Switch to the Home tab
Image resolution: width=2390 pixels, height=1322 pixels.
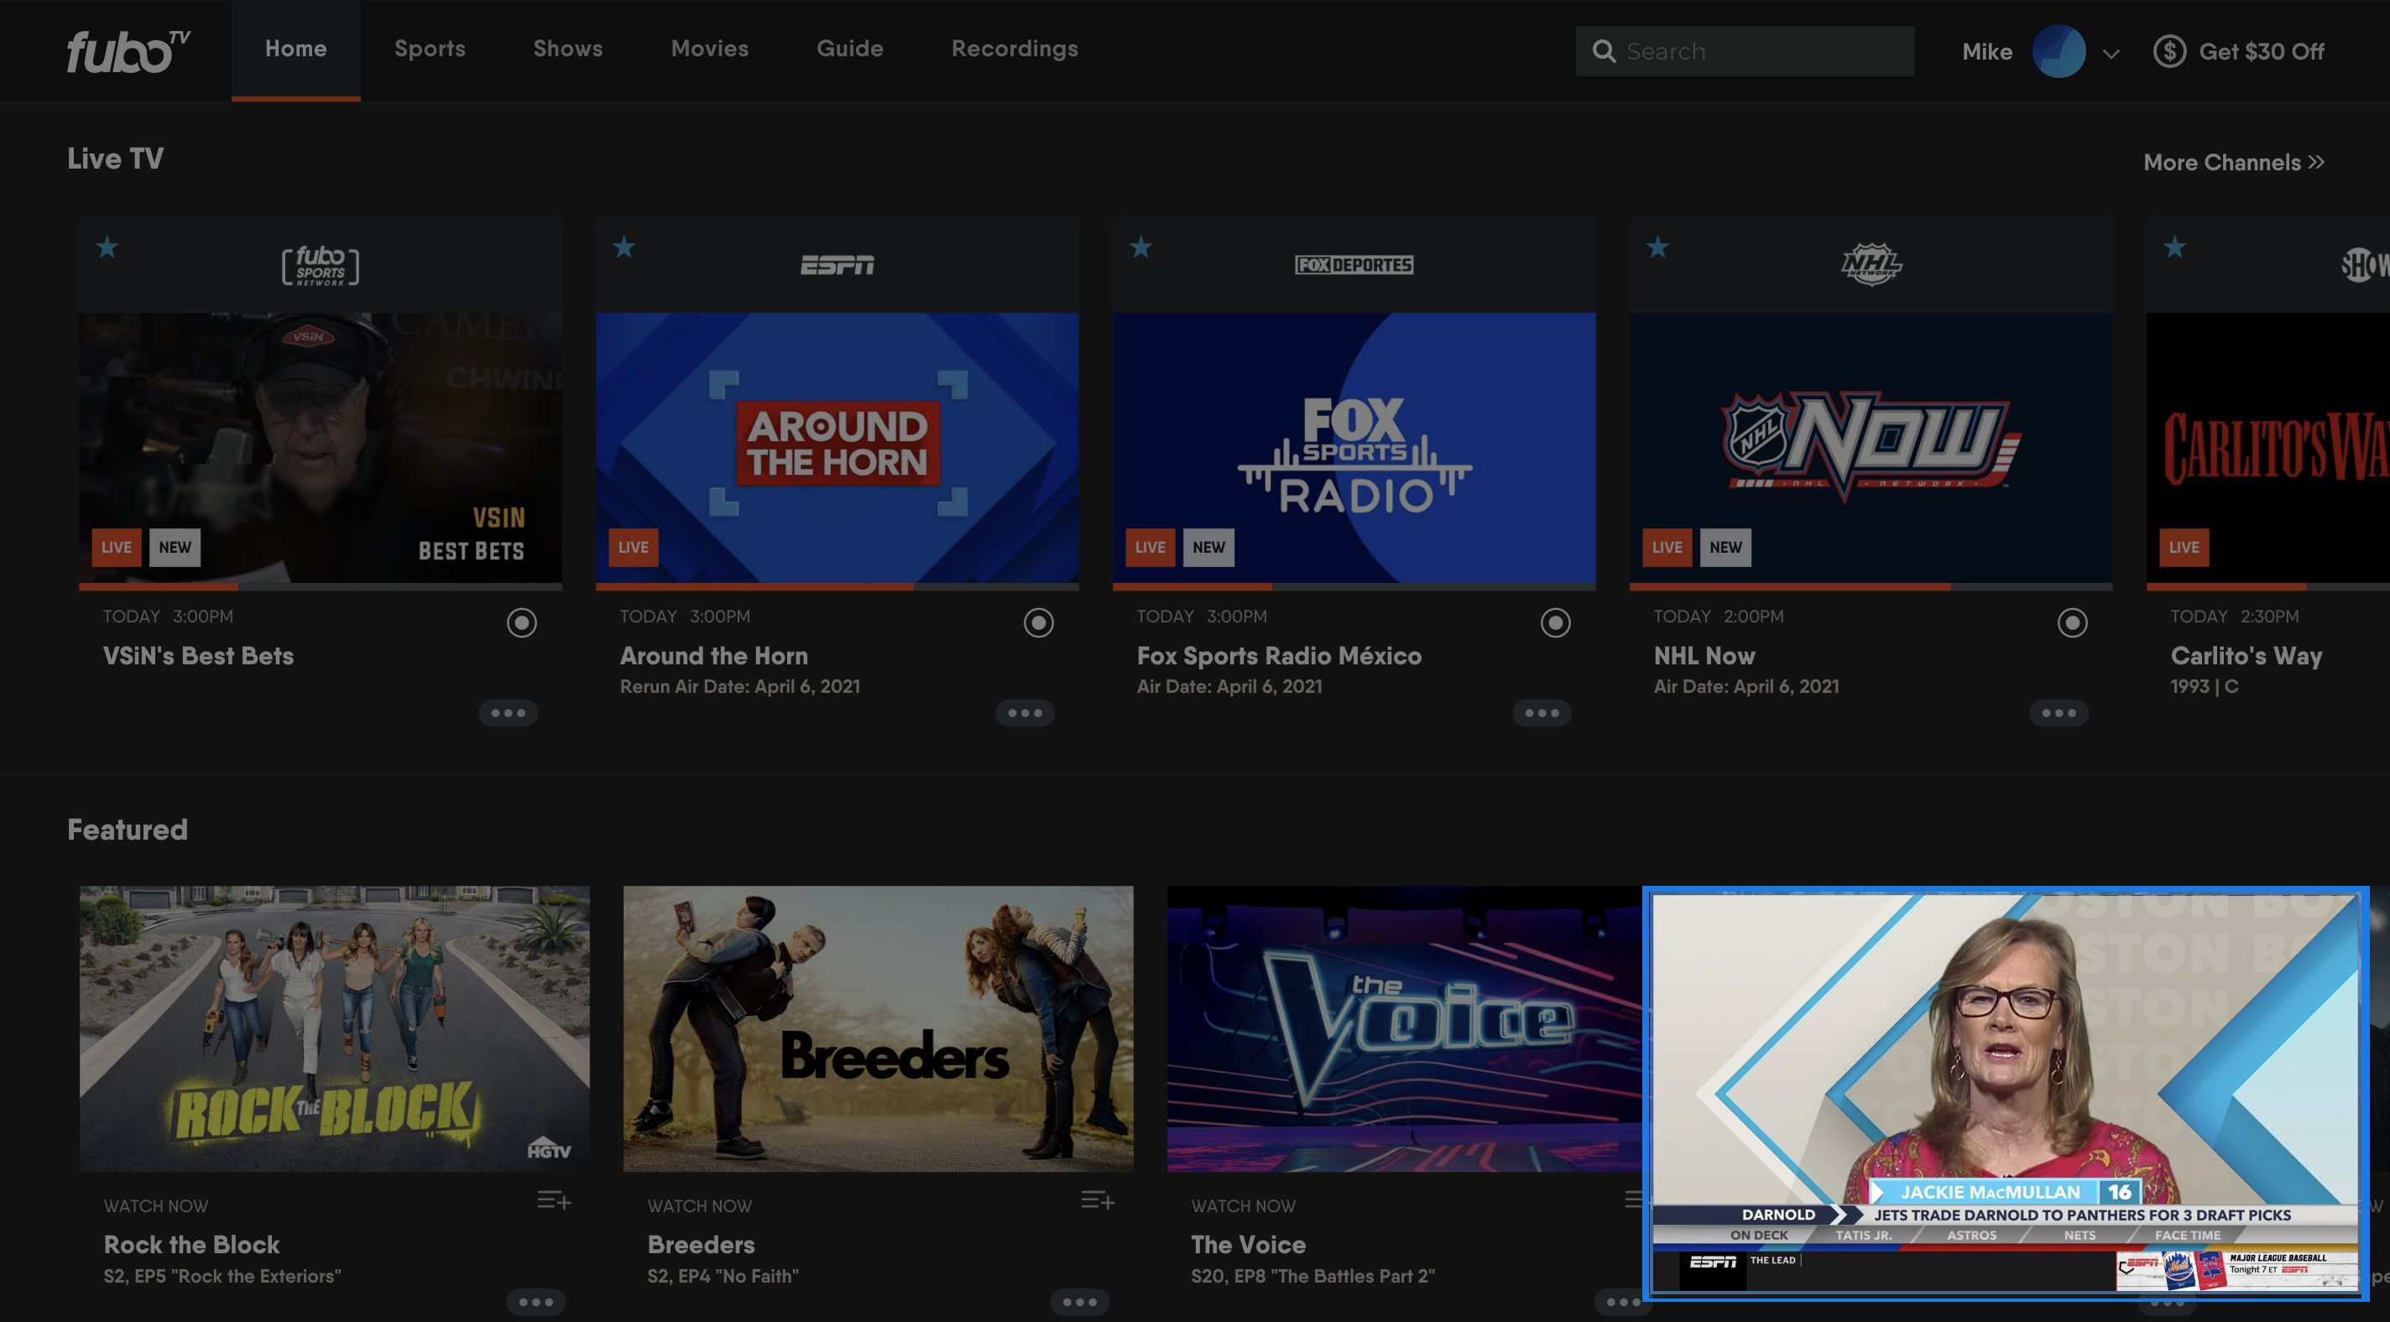(296, 49)
